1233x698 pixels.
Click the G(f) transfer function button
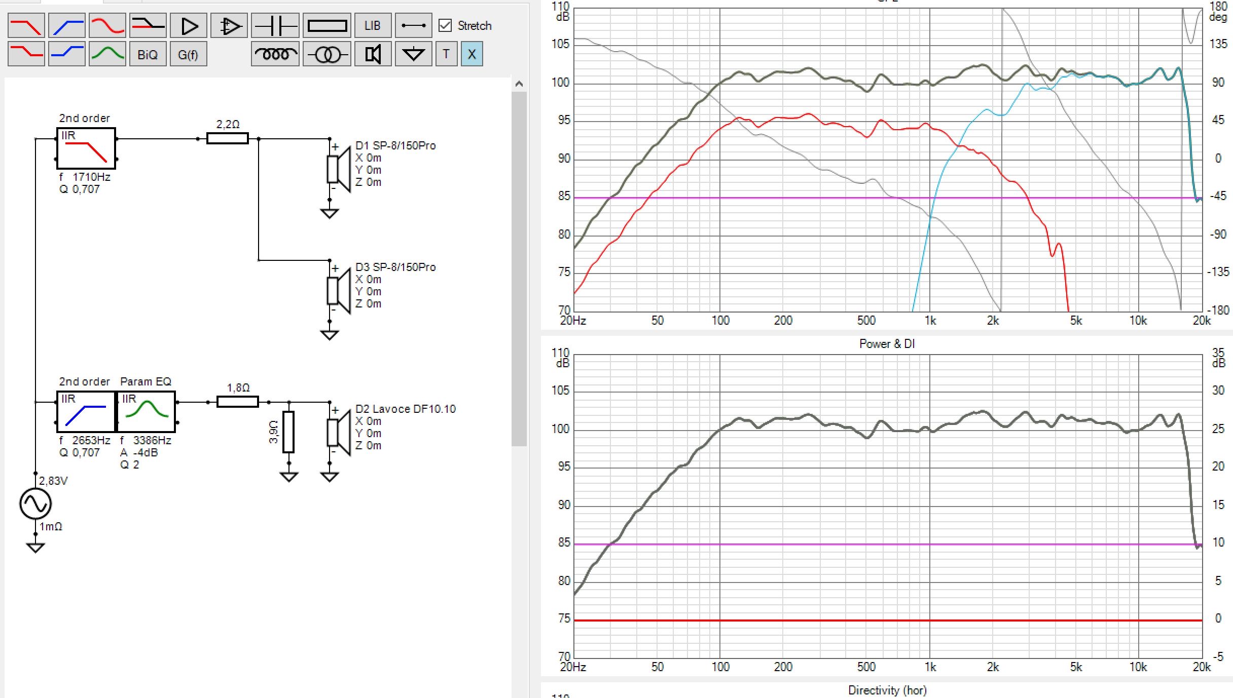coord(188,54)
